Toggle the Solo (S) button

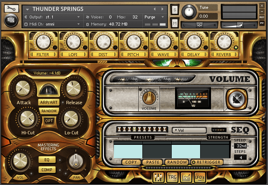[175, 10]
